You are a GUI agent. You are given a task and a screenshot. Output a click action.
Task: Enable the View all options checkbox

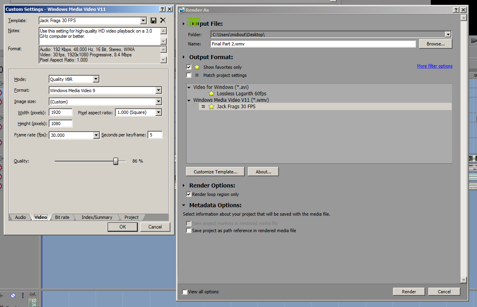tap(185, 292)
